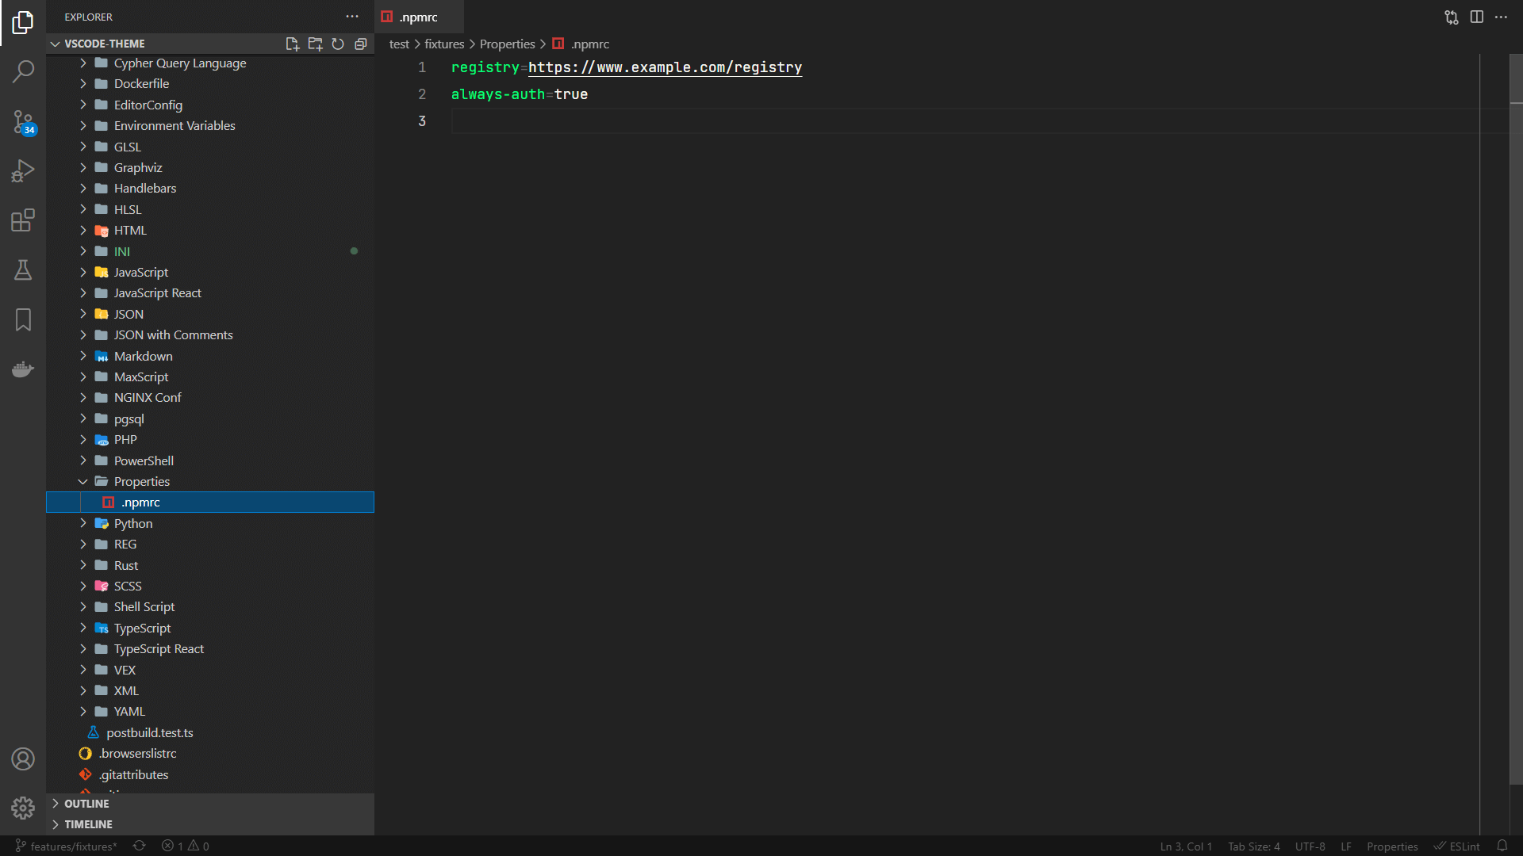This screenshot has width=1523, height=856.
Task: Click New File icon in explorer header
Action: [292, 44]
